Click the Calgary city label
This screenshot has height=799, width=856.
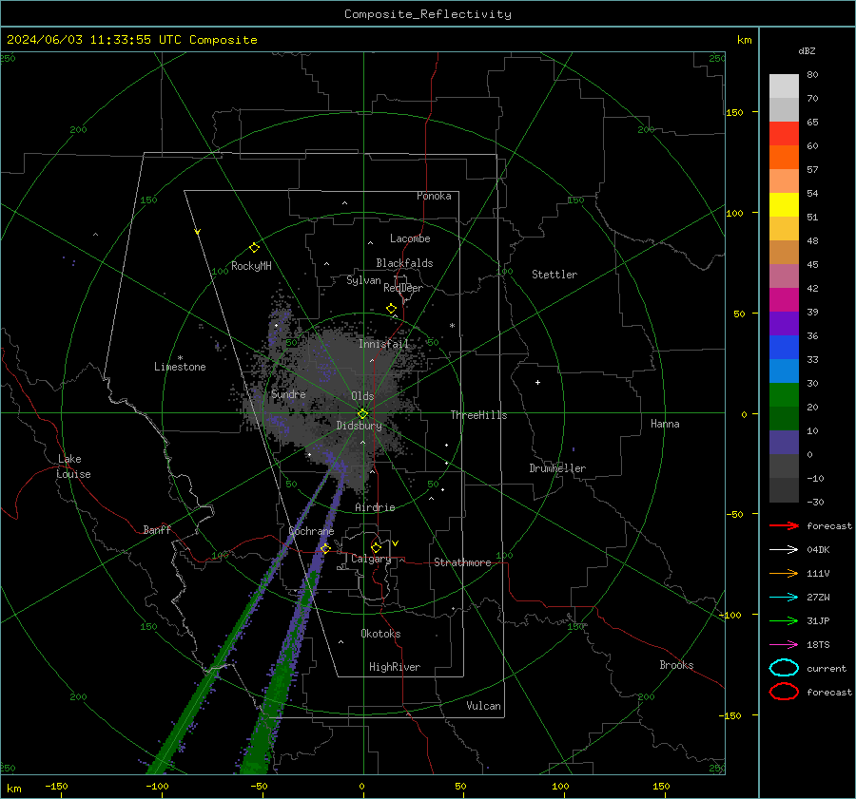(x=371, y=559)
